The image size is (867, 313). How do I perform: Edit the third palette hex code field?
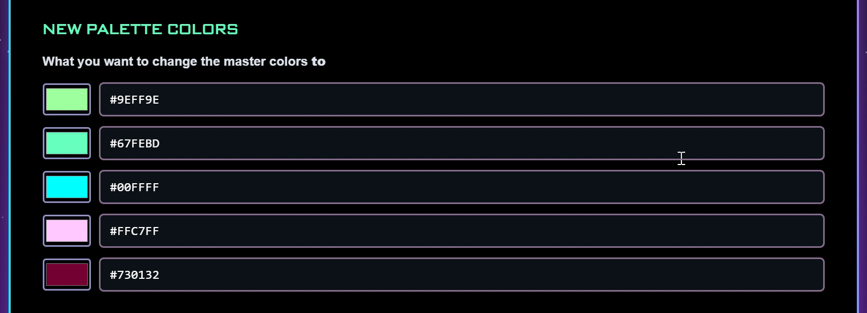click(x=461, y=187)
